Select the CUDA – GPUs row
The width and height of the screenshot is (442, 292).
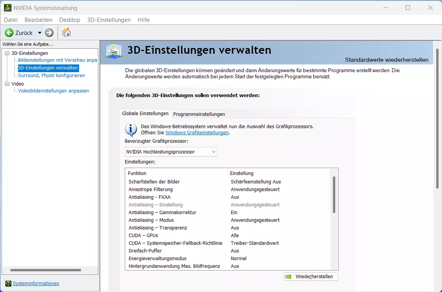[x=227, y=235]
